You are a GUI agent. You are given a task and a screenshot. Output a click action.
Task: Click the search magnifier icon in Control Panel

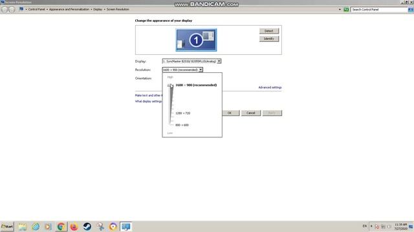pos(411,10)
